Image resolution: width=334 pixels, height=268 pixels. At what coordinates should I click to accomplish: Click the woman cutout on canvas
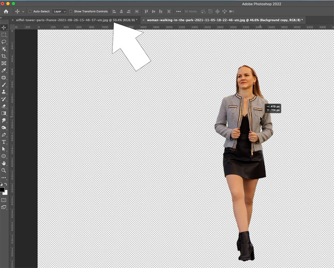pyautogui.click(x=244, y=163)
